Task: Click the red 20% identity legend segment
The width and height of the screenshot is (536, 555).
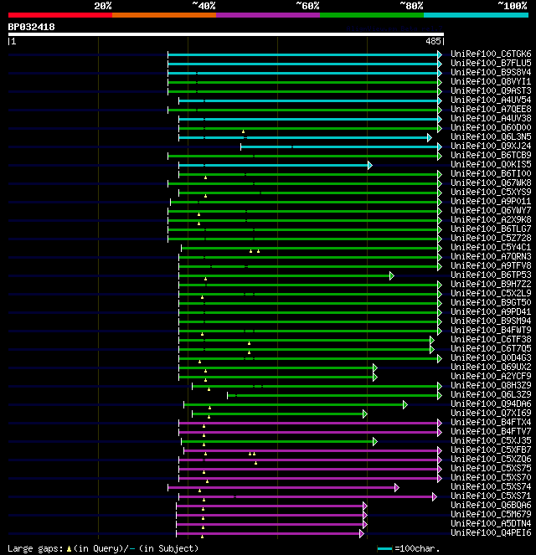Action: click(60, 15)
